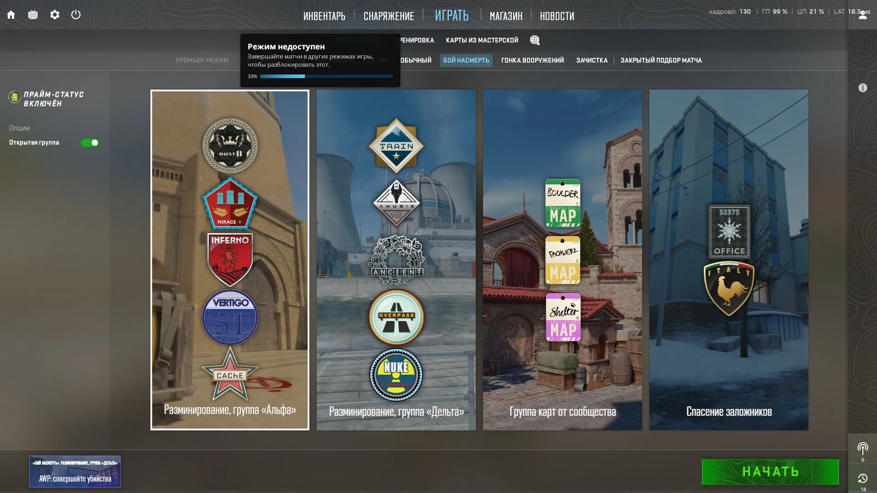The width and height of the screenshot is (877, 493).
Task: Open the AWP kills mission card
Action: point(75,472)
